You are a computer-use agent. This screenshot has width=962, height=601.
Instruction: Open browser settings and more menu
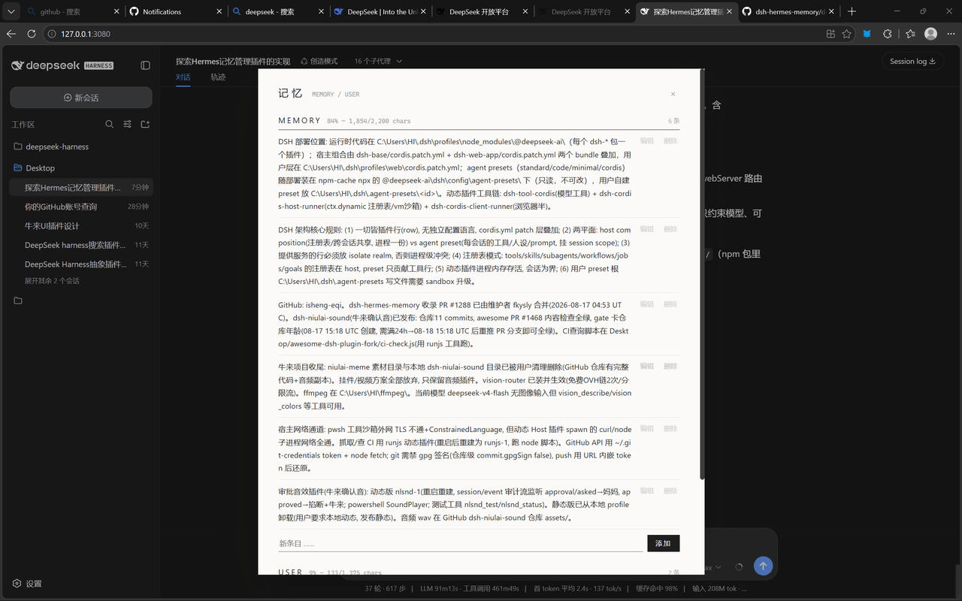pos(950,34)
